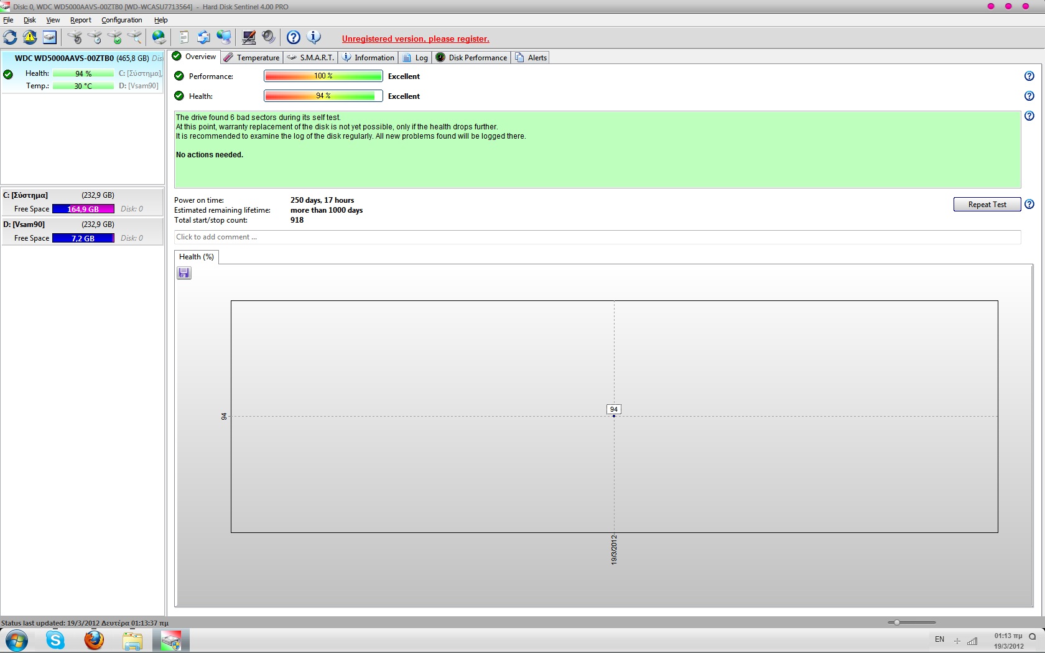The height and width of the screenshot is (653, 1045).
Task: Click the Unregistered version please register link
Action: (416, 39)
